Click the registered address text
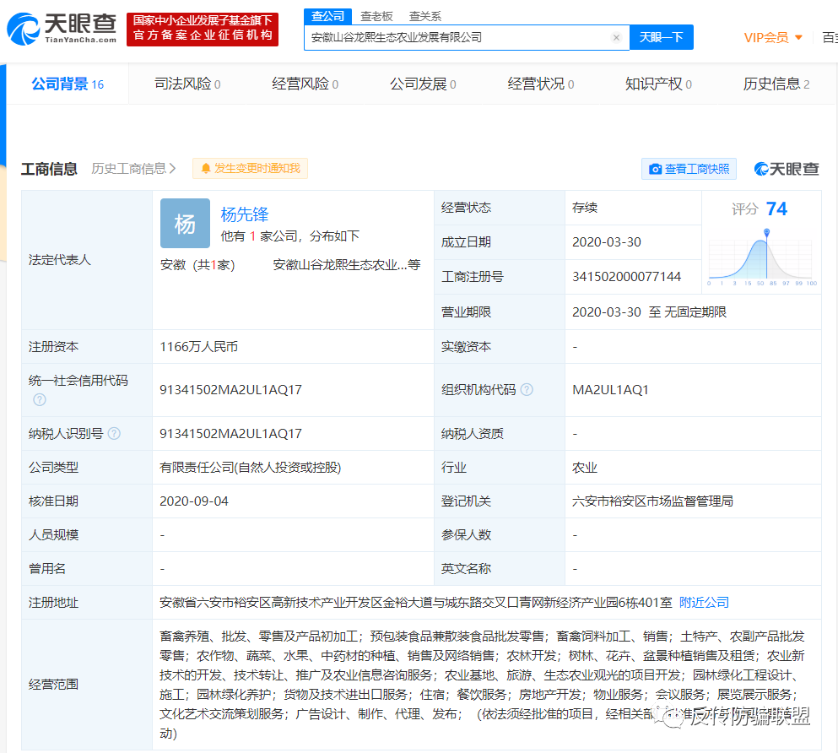Image resolution: width=838 pixels, height=753 pixels. (x=416, y=603)
